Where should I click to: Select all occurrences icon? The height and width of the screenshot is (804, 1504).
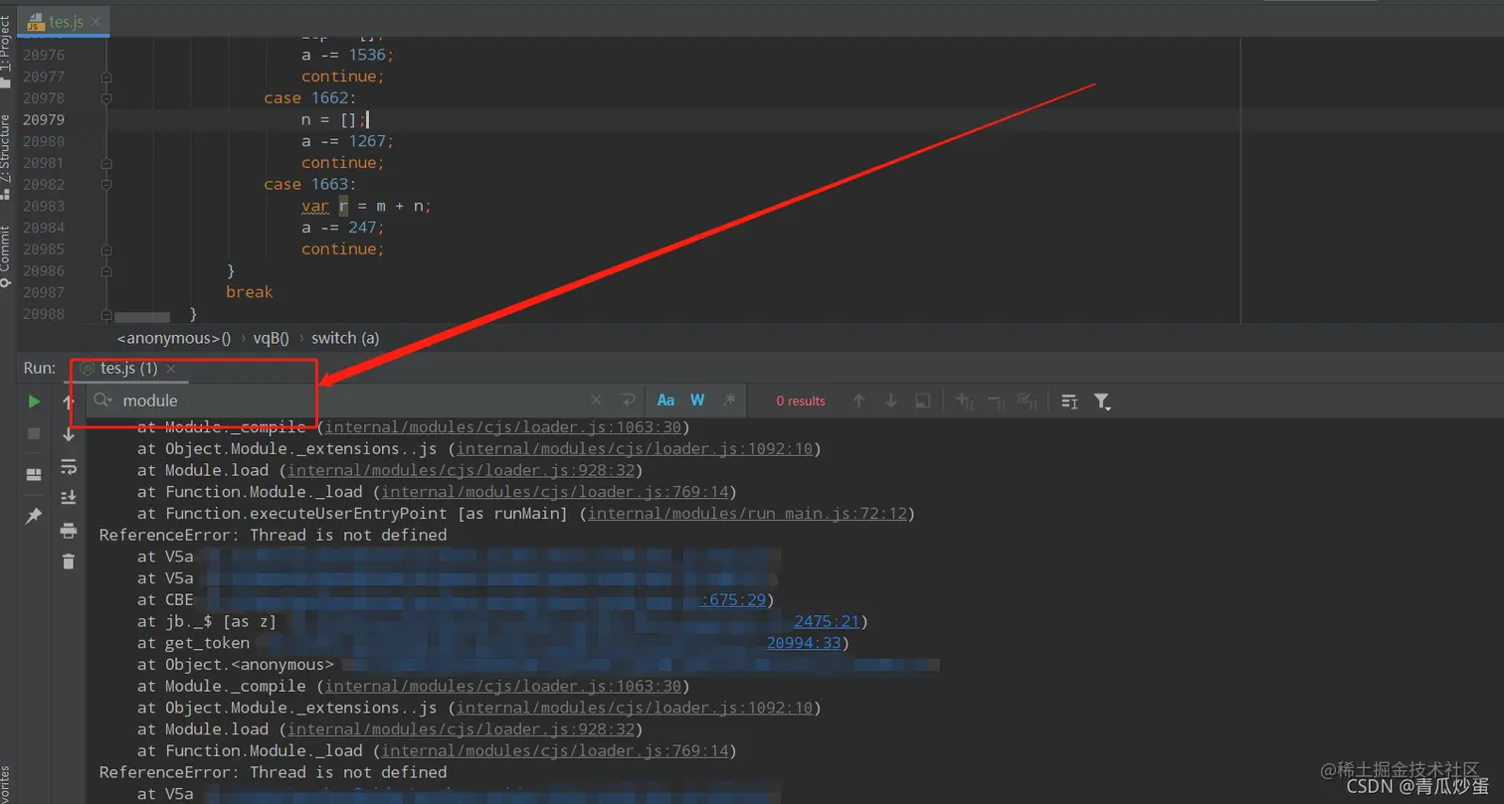pos(1029,401)
